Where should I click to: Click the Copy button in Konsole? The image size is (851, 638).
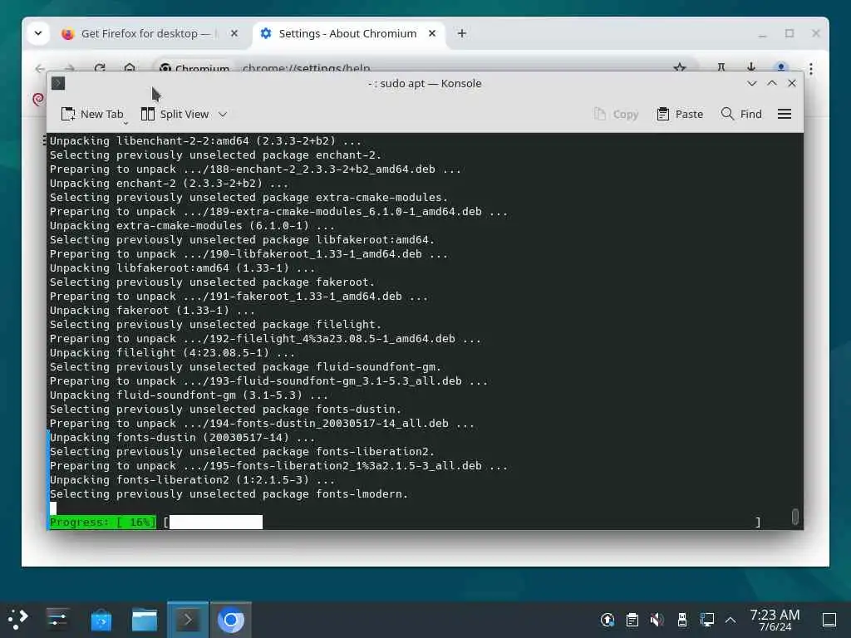tap(616, 114)
